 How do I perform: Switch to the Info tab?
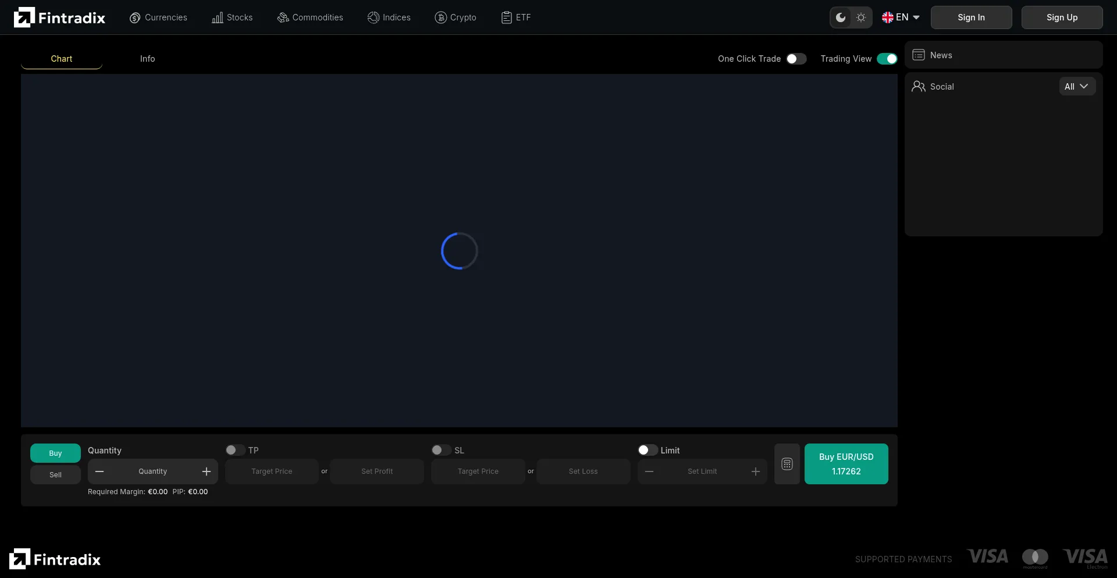147,59
